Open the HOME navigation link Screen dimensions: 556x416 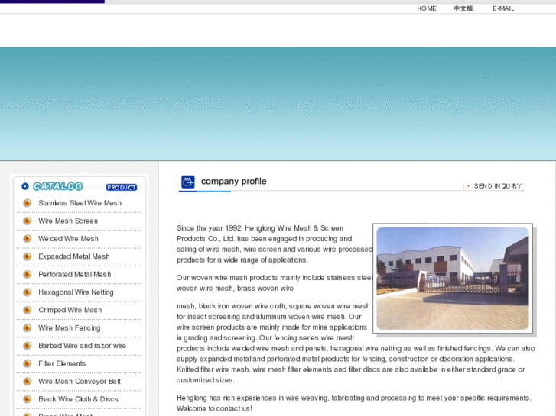click(427, 8)
